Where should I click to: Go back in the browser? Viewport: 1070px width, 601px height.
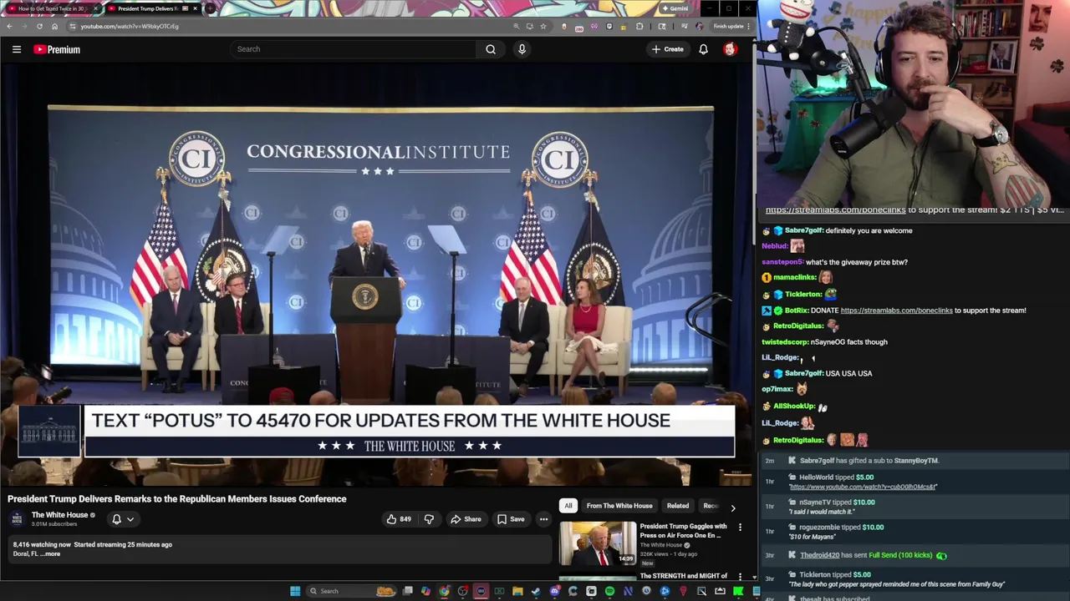[x=9, y=26]
